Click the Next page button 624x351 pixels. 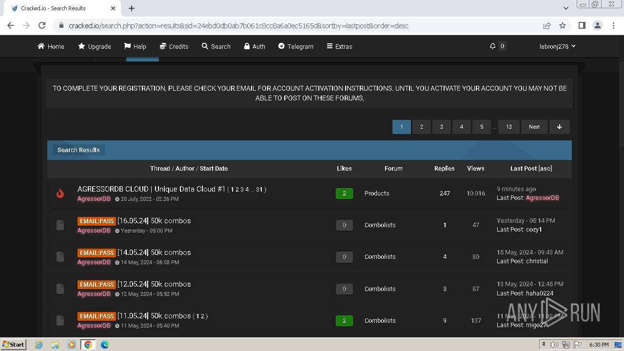tap(534, 127)
